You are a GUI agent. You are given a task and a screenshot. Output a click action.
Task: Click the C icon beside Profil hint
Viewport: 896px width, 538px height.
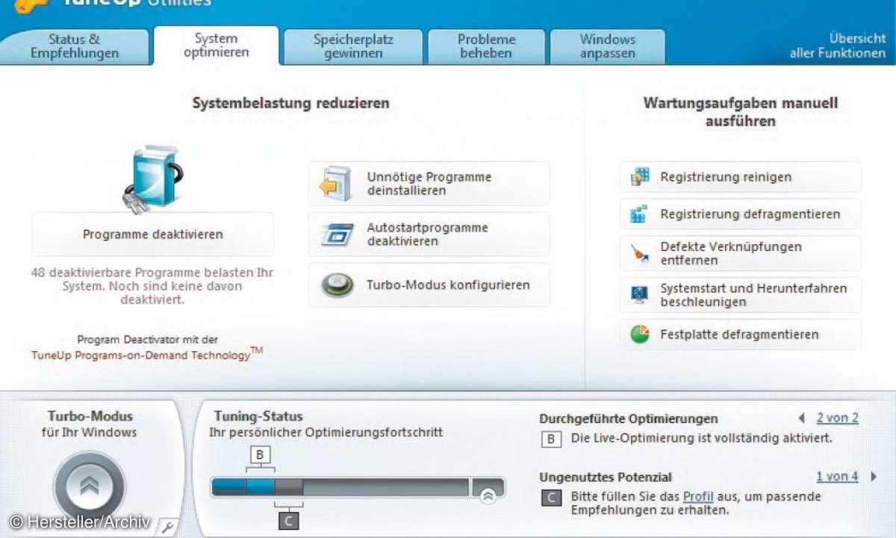click(x=551, y=498)
